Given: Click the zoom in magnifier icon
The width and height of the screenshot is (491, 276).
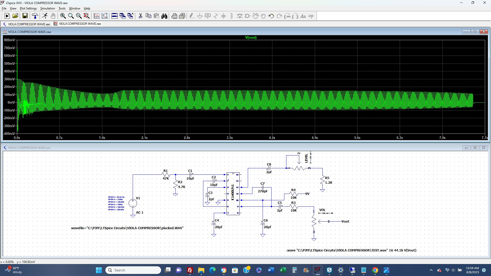Looking at the screenshot, I should pyautogui.click(x=63, y=16).
